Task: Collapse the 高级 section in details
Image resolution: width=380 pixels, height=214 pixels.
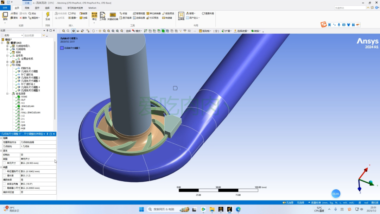Action: [x=1, y=167]
